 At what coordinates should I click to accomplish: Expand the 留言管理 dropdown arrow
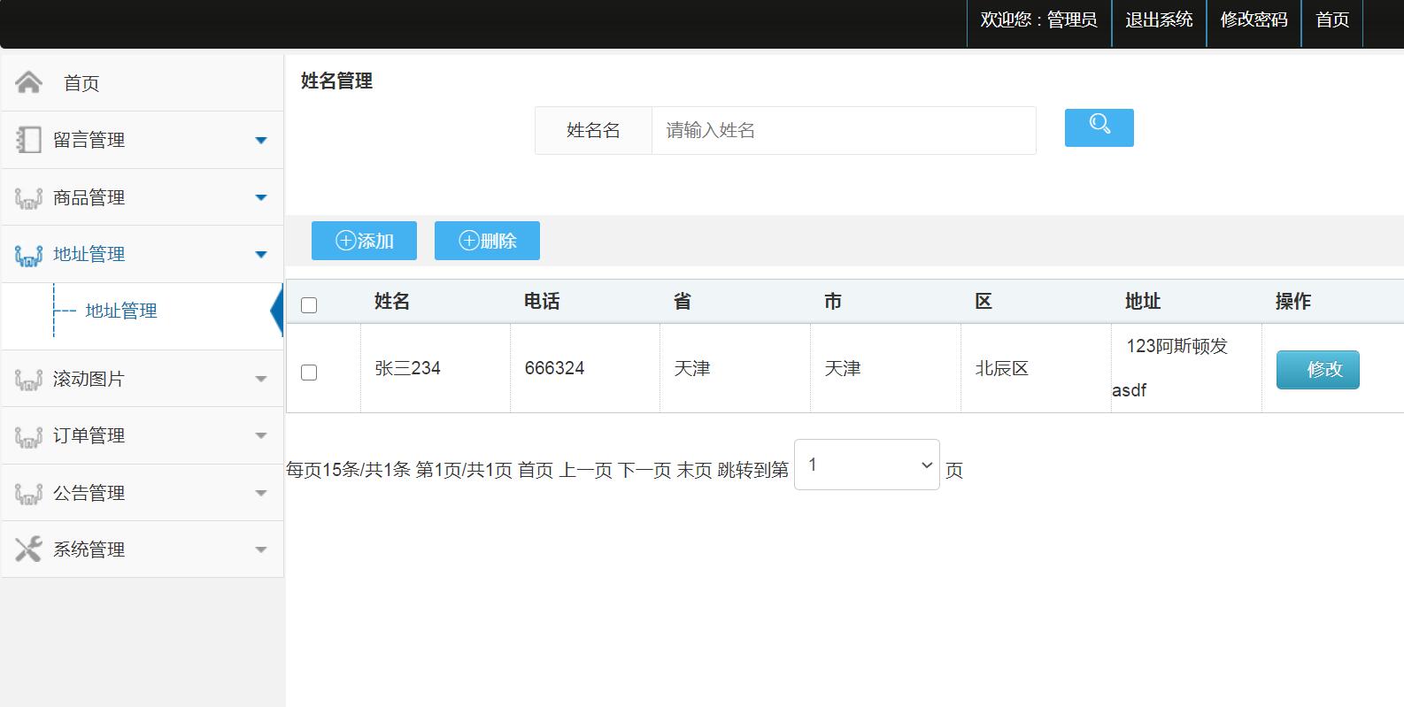[x=261, y=140]
